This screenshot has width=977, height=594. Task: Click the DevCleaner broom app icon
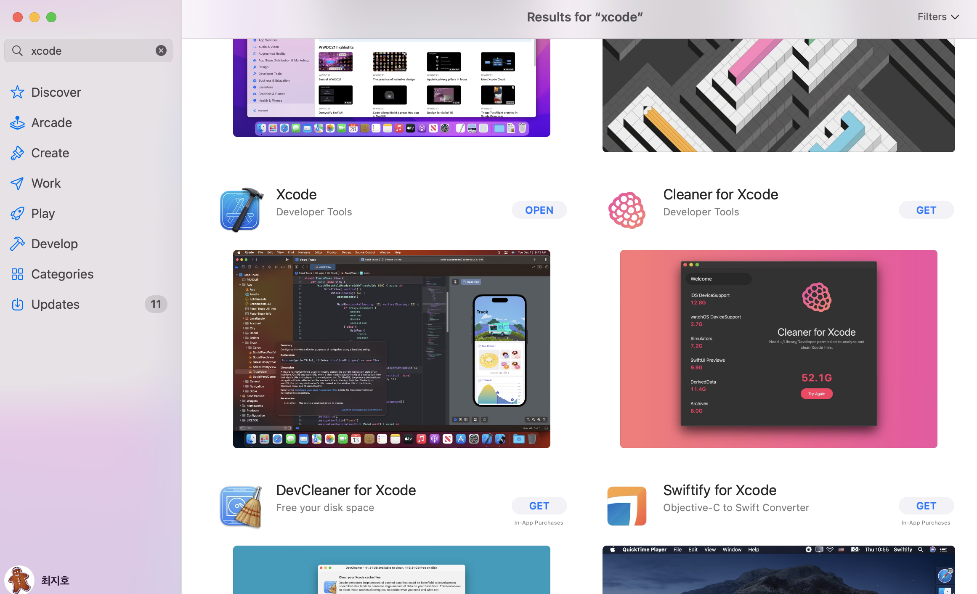tap(242, 506)
